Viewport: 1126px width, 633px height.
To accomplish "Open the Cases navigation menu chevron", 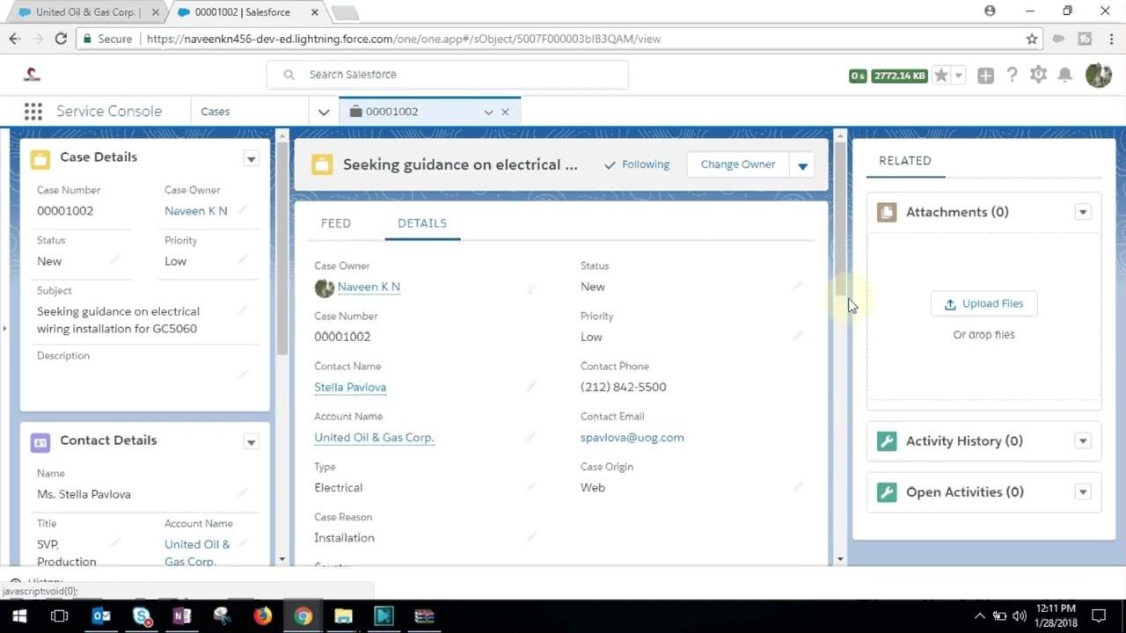I will pyautogui.click(x=324, y=112).
